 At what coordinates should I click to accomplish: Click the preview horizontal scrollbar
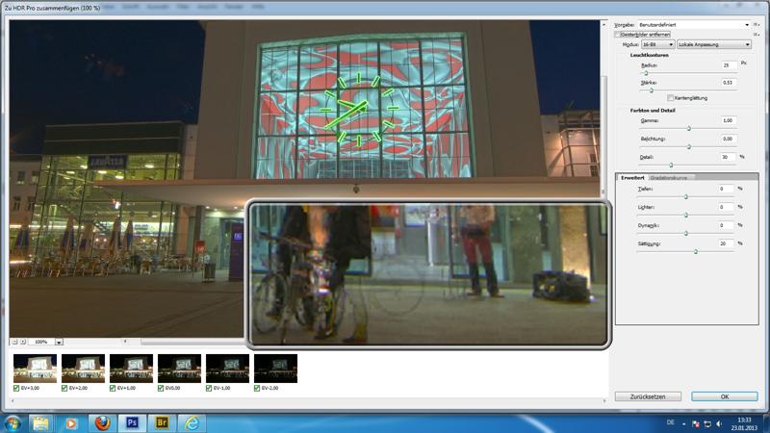pos(192,342)
